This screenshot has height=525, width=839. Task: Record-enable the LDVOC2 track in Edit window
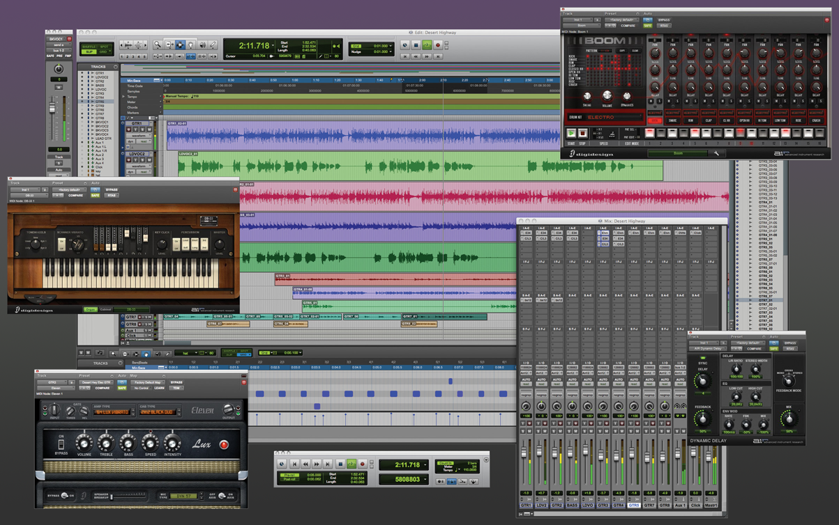click(x=128, y=159)
